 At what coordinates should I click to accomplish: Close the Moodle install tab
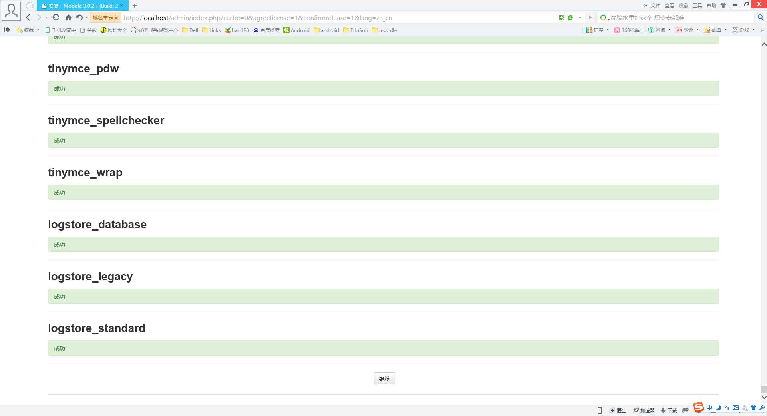click(x=121, y=6)
